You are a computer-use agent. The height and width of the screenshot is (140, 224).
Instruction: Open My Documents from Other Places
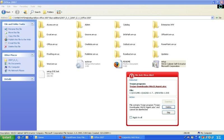[15, 64]
